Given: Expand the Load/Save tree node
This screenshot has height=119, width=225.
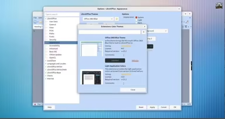Looking at the screenshot, I should pos(46,61).
